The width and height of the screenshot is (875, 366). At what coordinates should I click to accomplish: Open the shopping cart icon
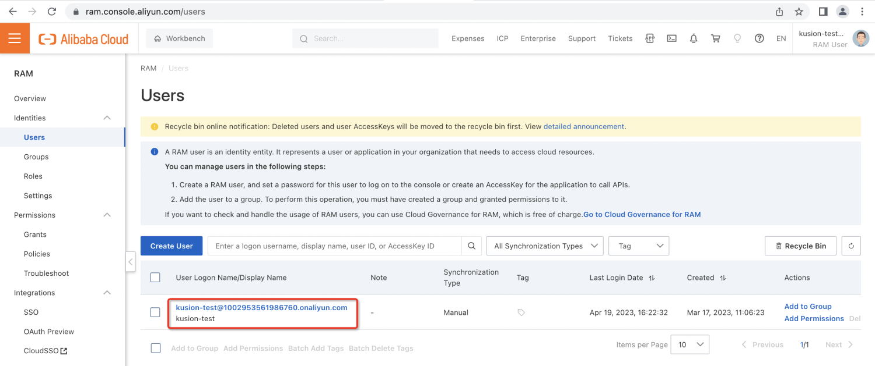715,38
